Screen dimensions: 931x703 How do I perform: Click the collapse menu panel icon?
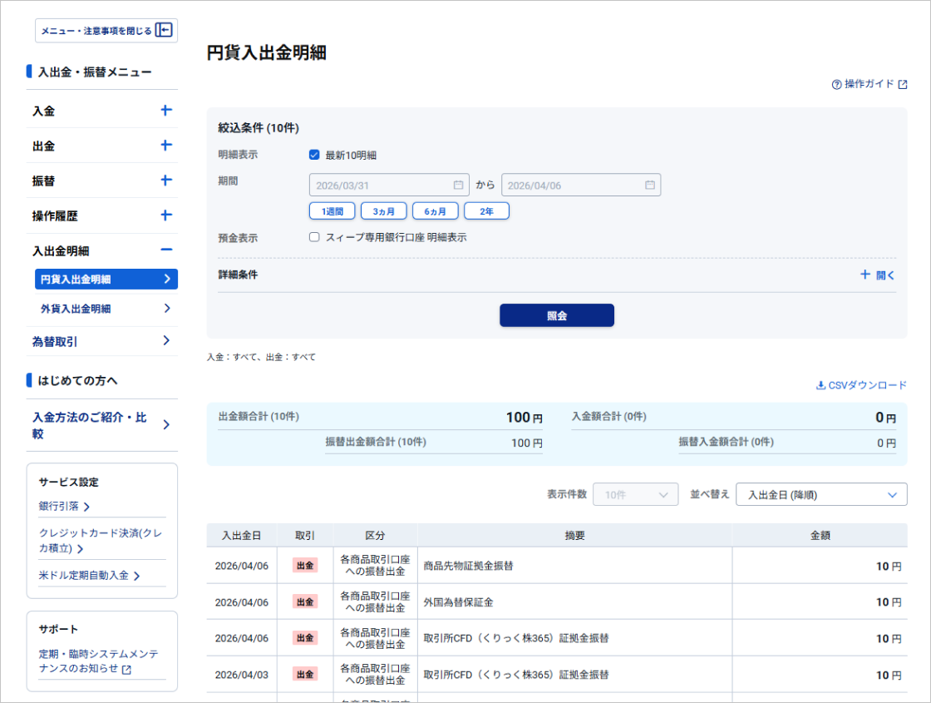pyautogui.click(x=164, y=31)
